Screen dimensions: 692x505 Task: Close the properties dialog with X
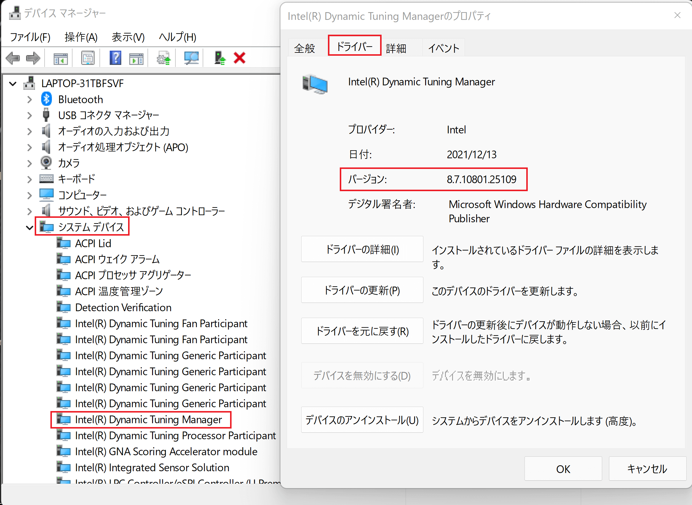(x=677, y=15)
